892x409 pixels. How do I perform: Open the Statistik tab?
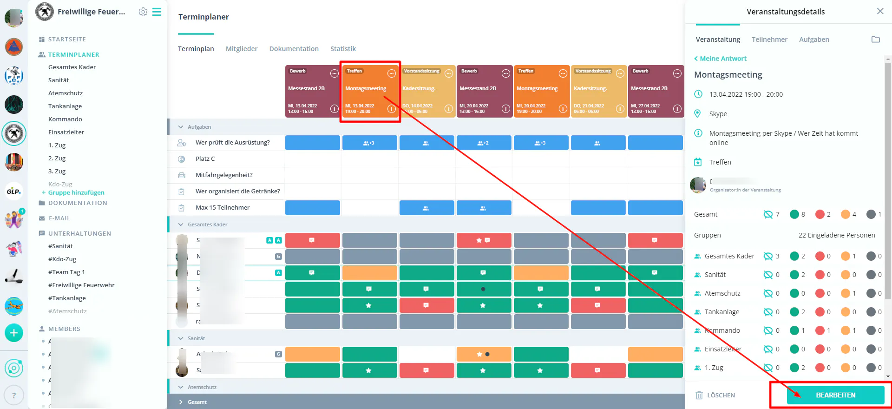coord(343,49)
